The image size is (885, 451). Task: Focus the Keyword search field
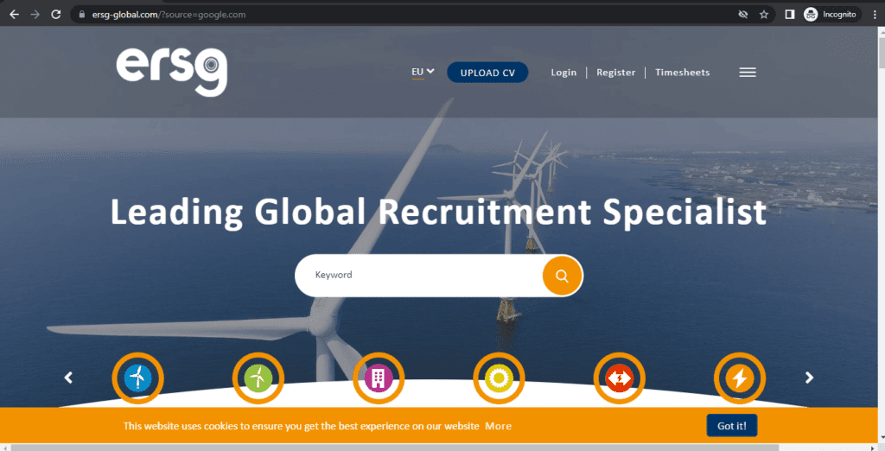[419, 276]
